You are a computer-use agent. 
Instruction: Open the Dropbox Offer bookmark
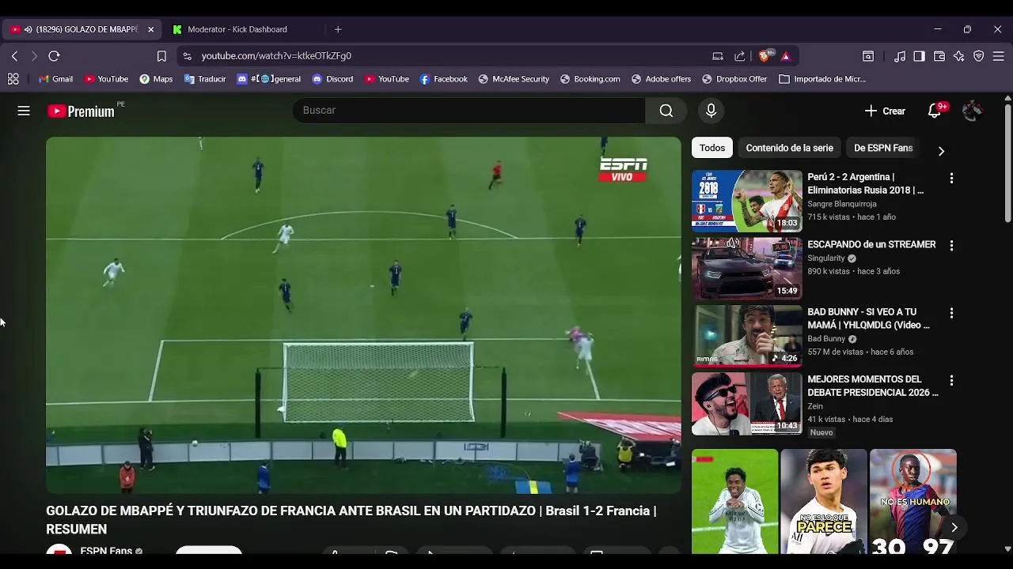click(734, 79)
